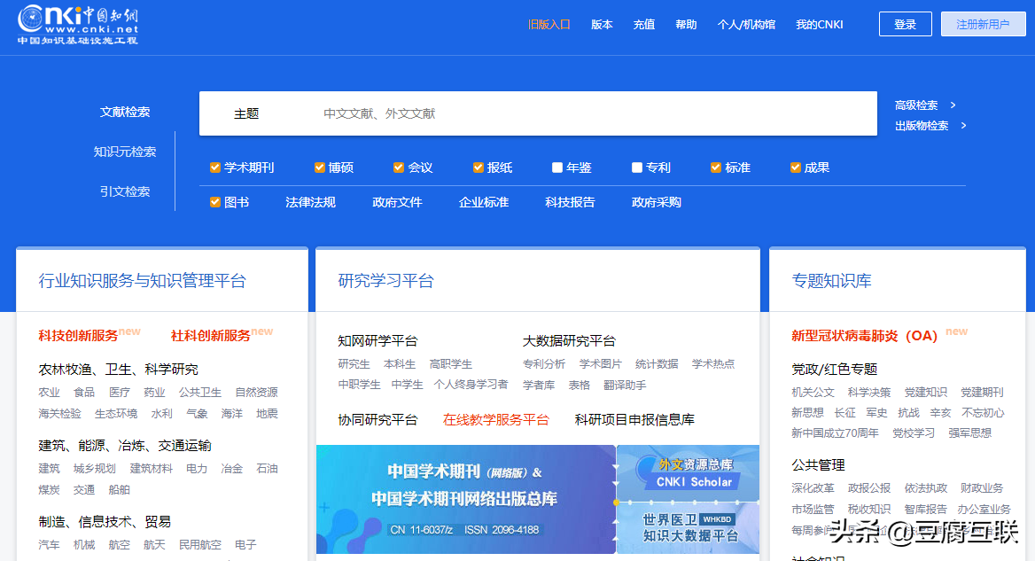
Task: Open the 旧版入口 link
Action: (549, 25)
